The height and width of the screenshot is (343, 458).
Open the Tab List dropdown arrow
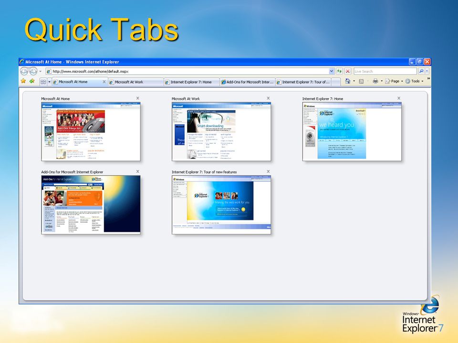pyautogui.click(x=49, y=82)
